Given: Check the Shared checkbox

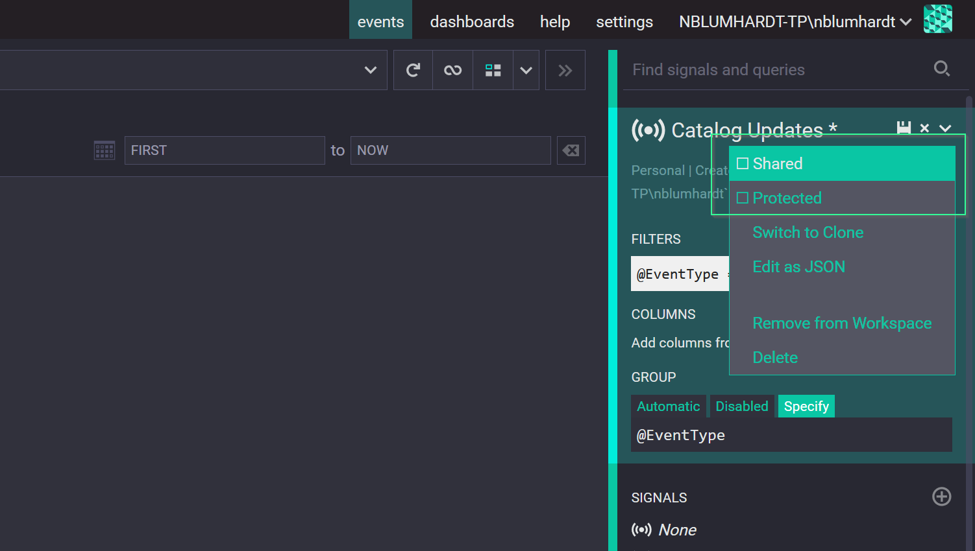Looking at the screenshot, I should (743, 163).
